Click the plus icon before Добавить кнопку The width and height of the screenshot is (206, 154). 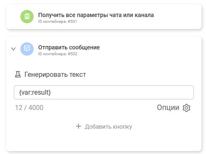coord(78,126)
